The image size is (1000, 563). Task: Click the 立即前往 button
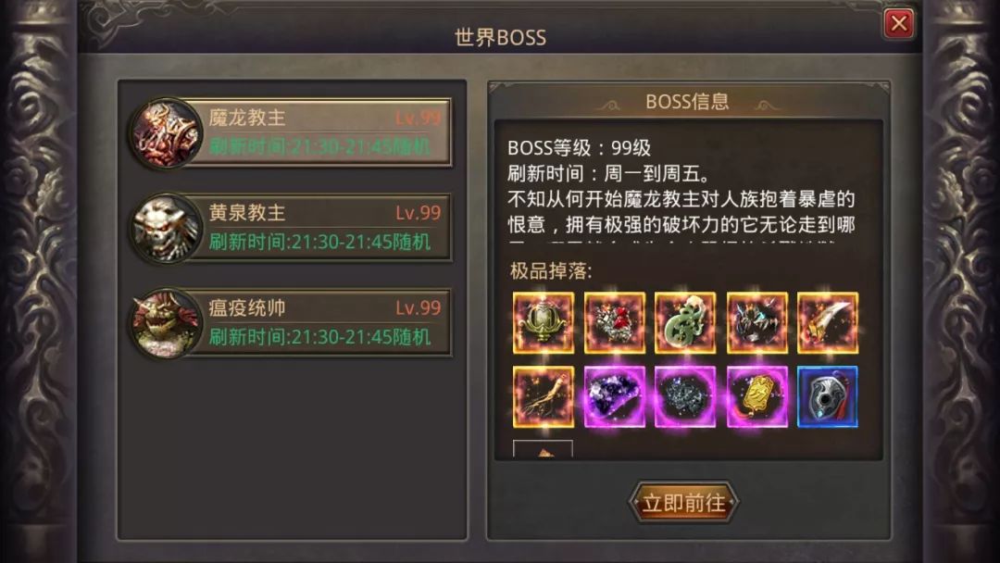point(683,503)
